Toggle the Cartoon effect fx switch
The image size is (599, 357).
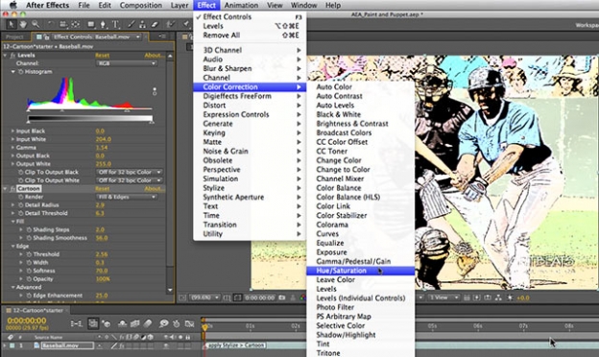pyautogui.click(x=12, y=189)
